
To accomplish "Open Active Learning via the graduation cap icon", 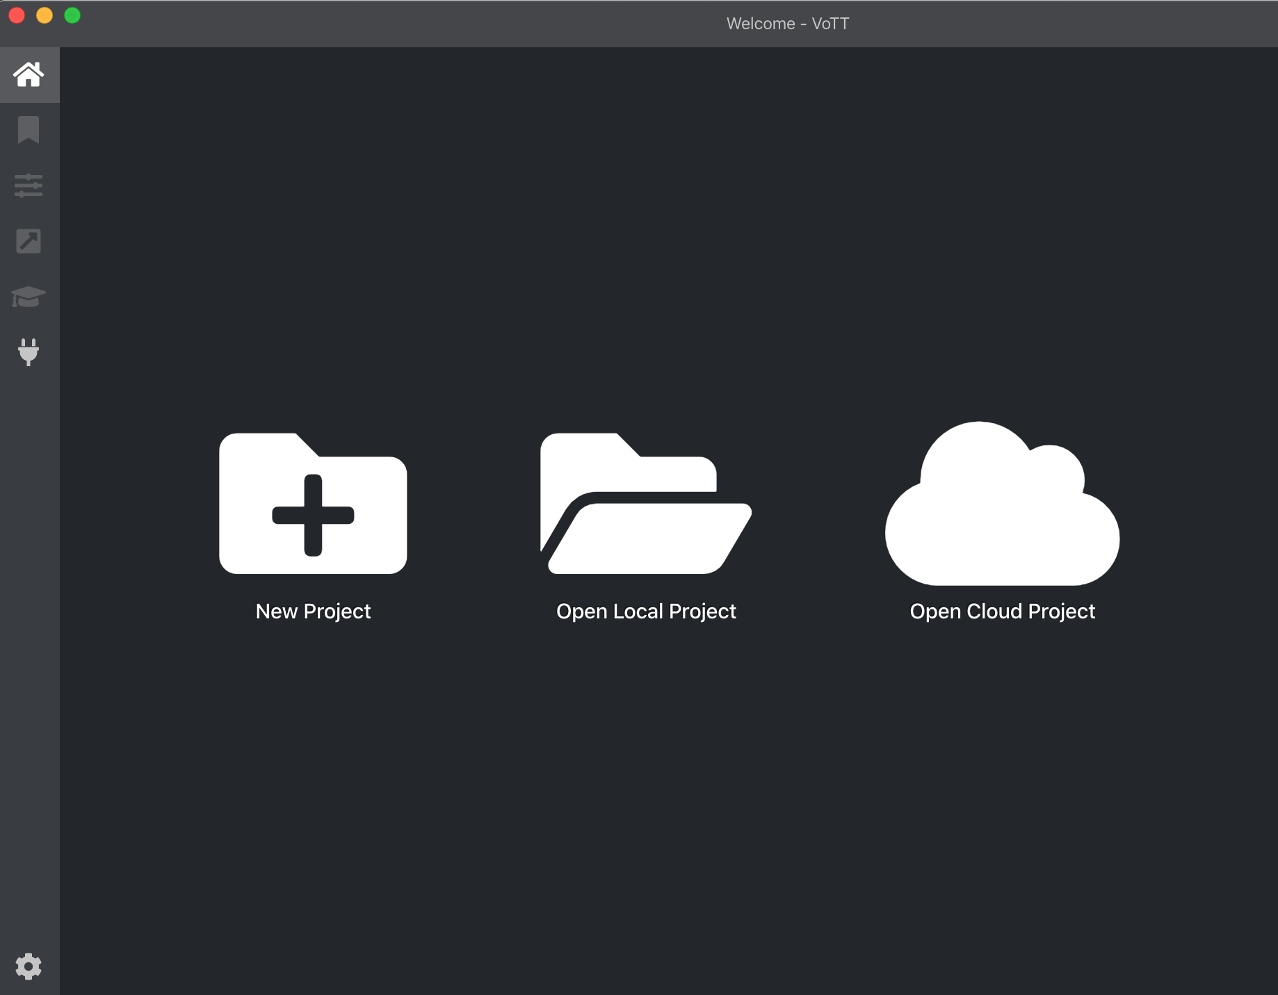I will click(29, 297).
